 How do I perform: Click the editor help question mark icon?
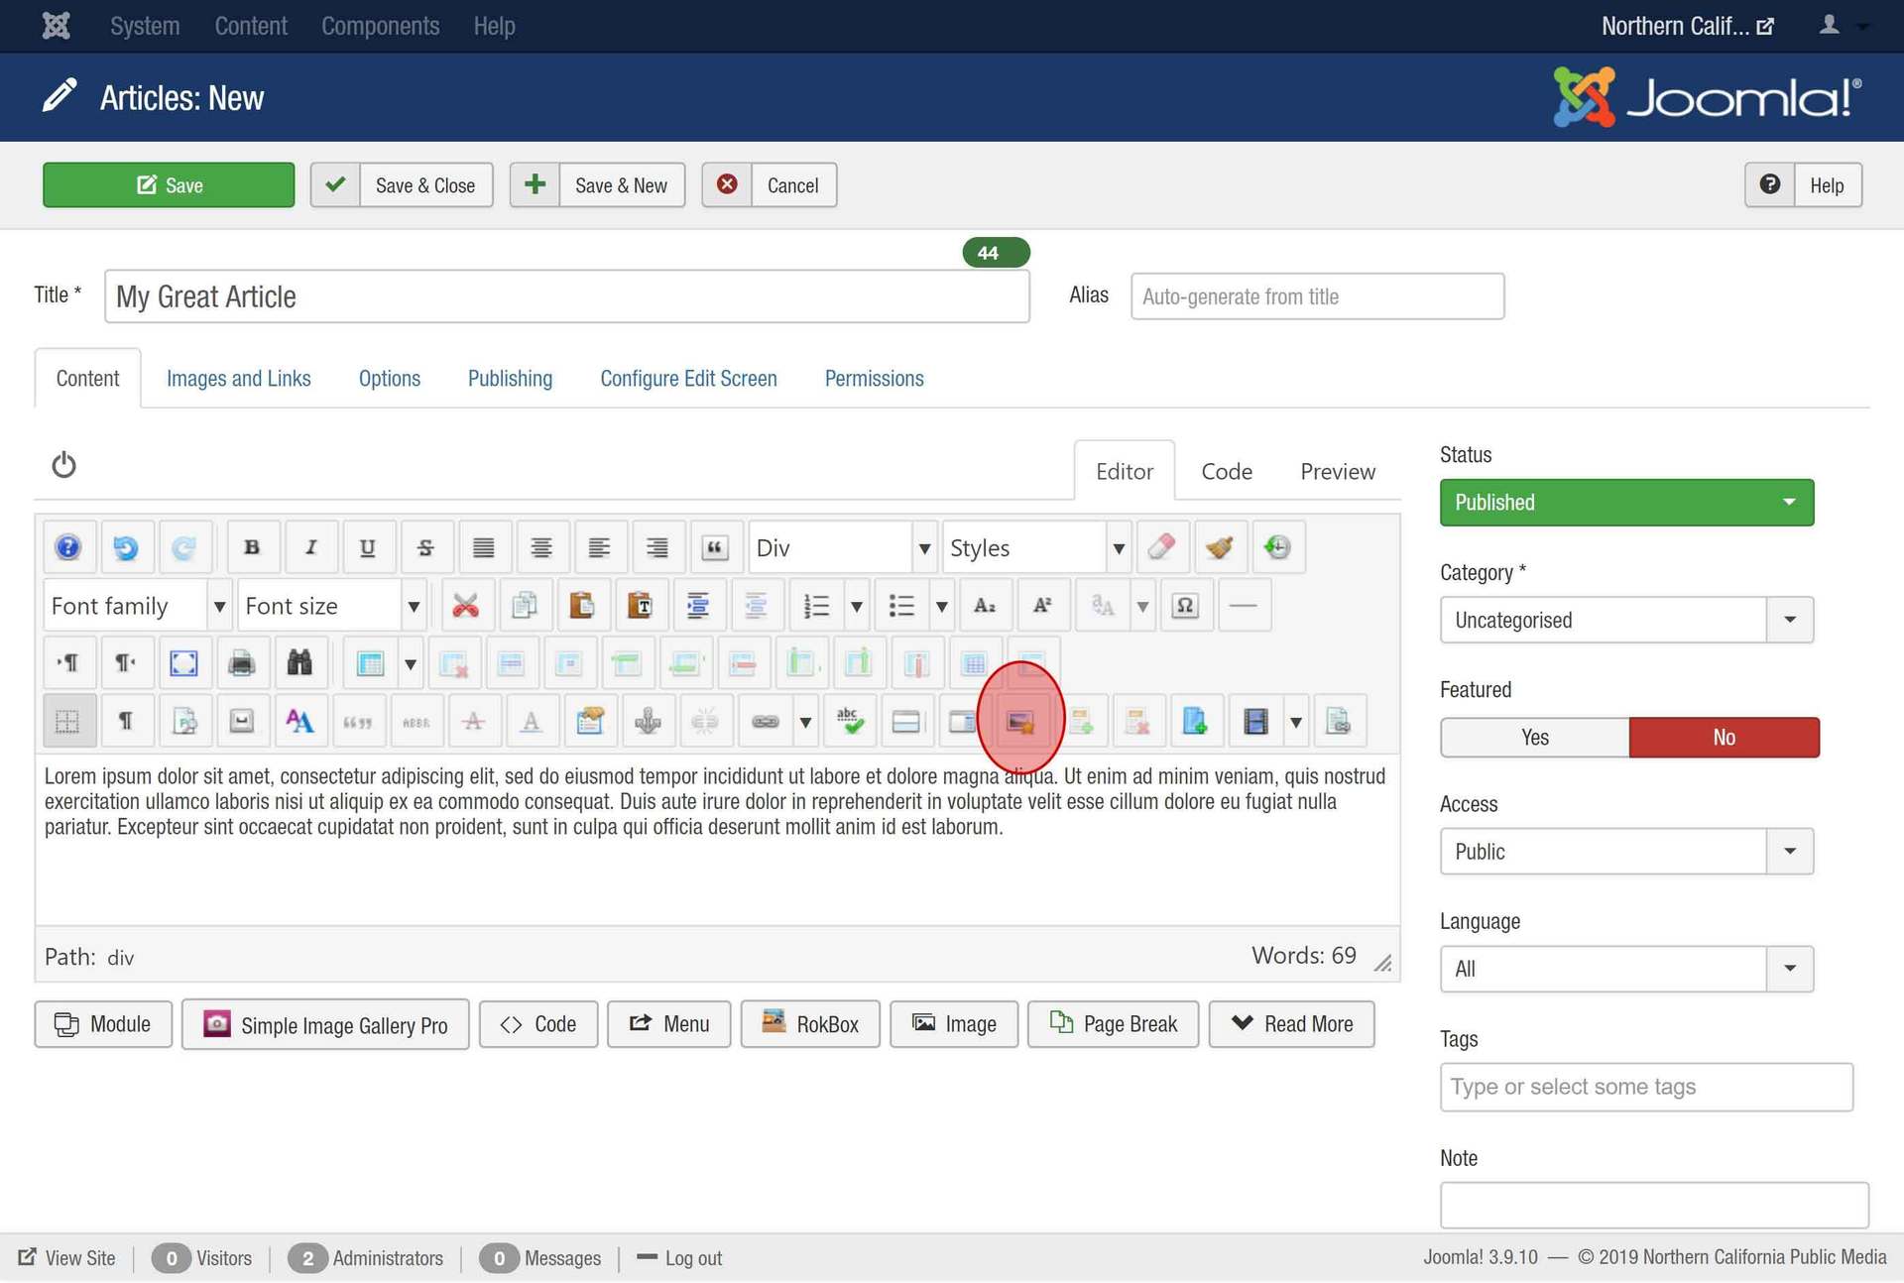click(x=67, y=547)
